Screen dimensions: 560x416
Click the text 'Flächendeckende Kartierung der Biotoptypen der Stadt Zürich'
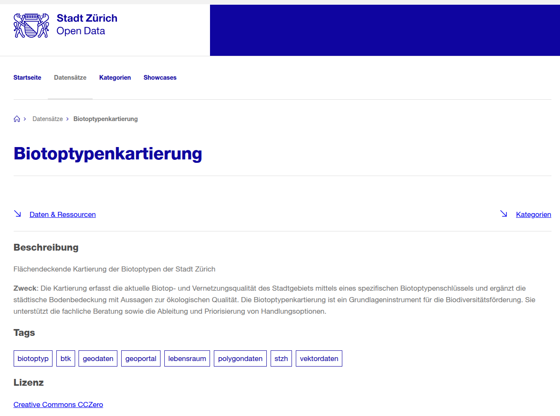[x=114, y=269]
